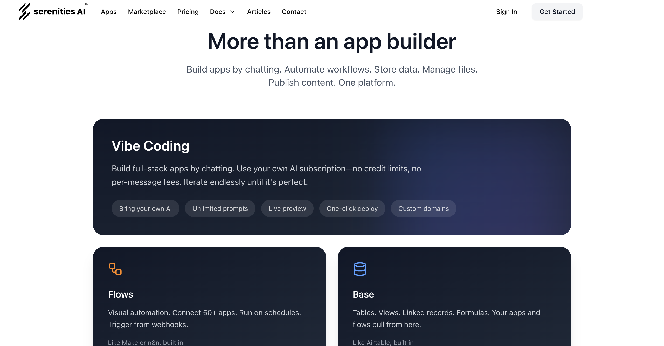Click the serenities AI brand name text
664x346 pixels.
point(59,12)
